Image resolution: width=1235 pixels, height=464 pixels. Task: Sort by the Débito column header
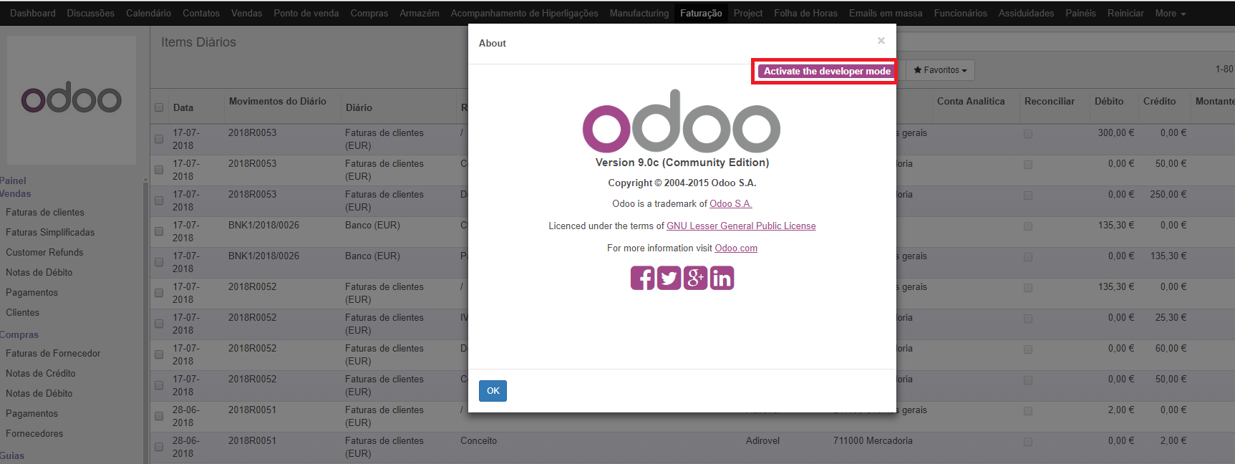(x=1108, y=102)
